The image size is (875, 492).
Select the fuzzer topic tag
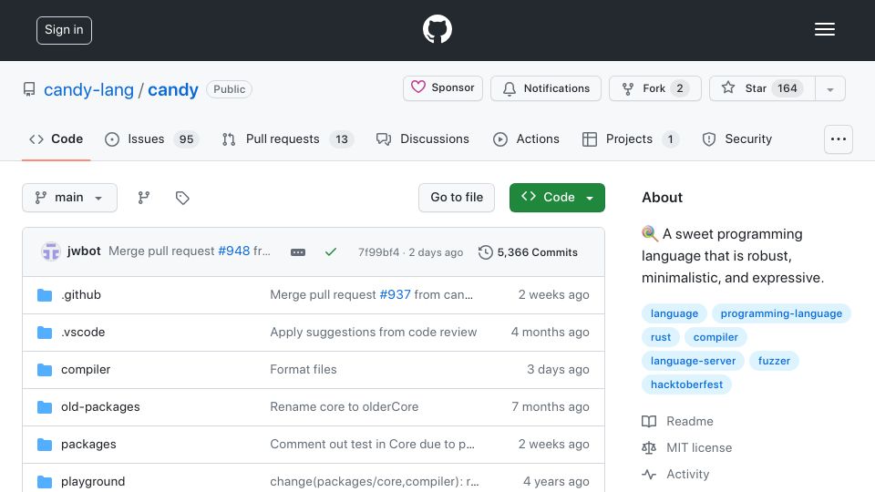(774, 361)
